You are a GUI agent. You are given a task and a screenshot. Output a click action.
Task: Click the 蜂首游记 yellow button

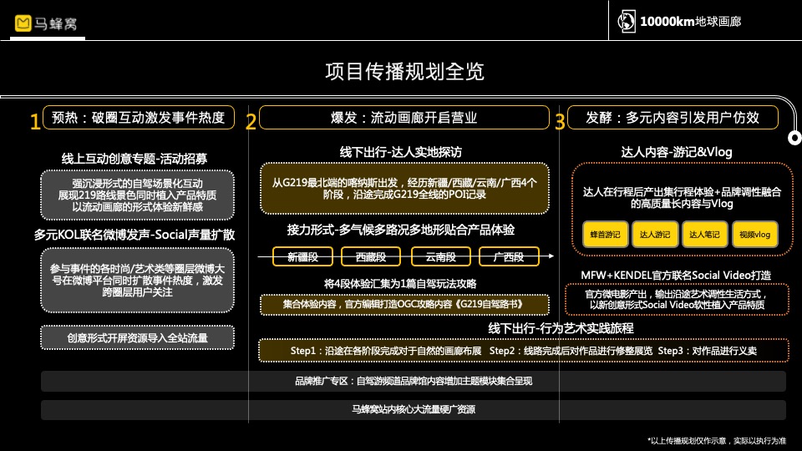tap(605, 234)
